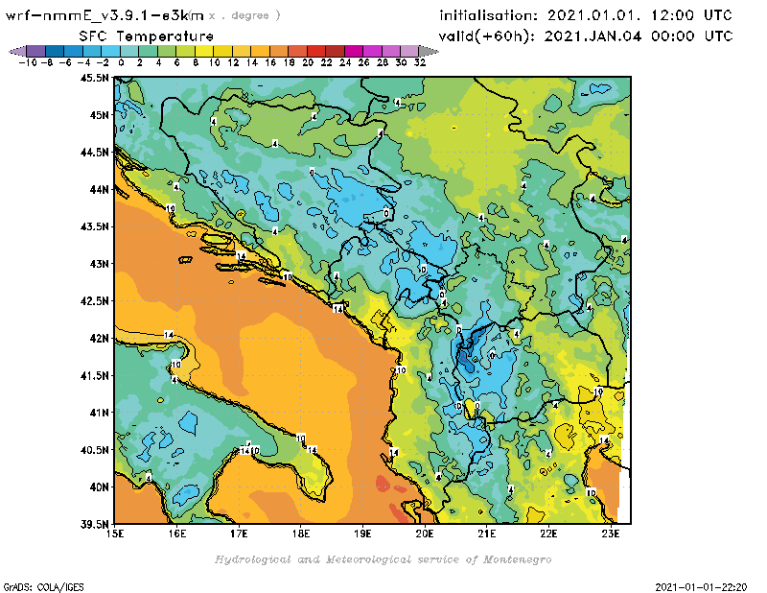
Task: Click the 45.5N latitude label
Action: pos(94,78)
